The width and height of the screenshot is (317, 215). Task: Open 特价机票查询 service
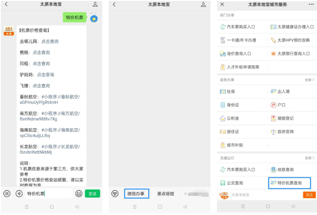tap(290, 183)
